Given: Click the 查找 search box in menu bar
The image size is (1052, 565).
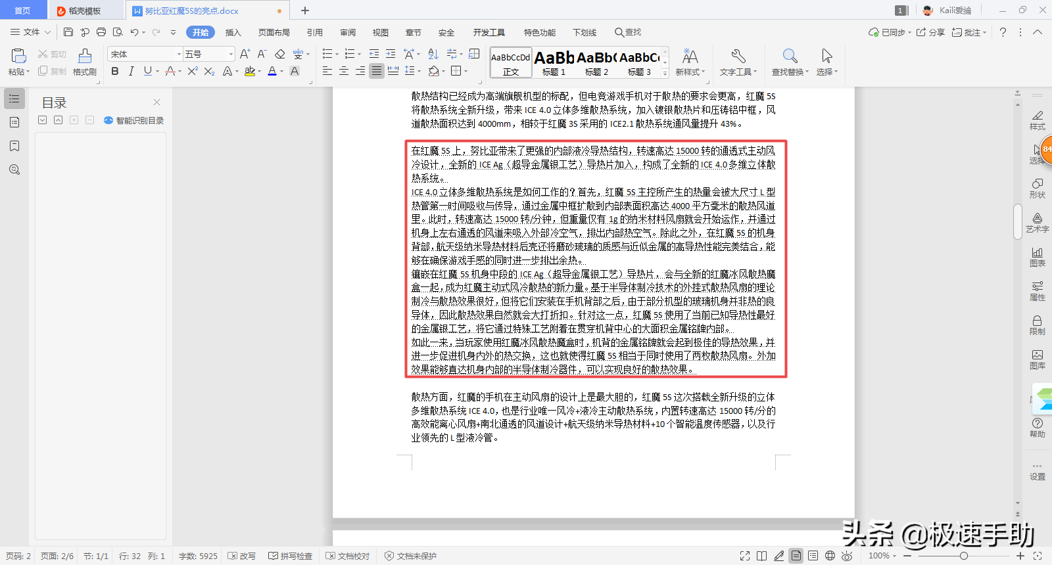Looking at the screenshot, I should 628,32.
